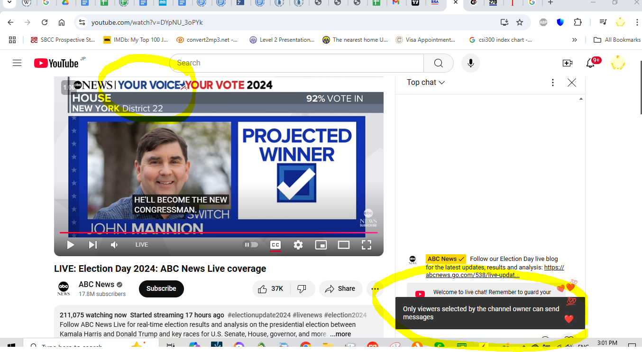Click the YouTube search magnifier button
642x352 pixels.
(x=439, y=63)
